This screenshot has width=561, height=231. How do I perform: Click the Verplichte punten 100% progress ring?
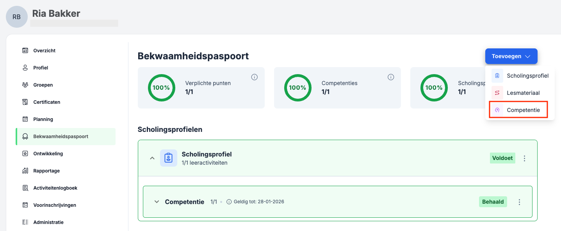pyautogui.click(x=161, y=88)
